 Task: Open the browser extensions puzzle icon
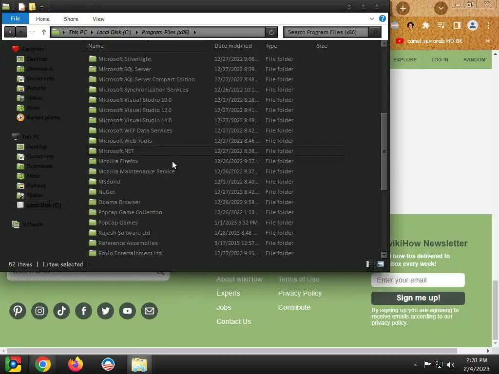(425, 25)
